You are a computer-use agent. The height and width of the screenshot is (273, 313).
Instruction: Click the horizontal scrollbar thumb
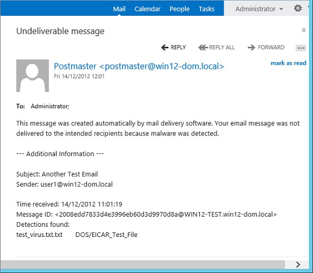pos(143,265)
